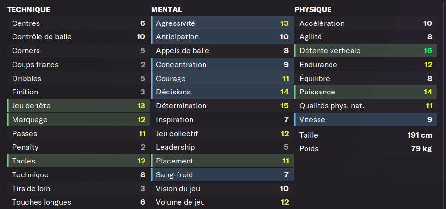446x209 pixels.
Task: Select the Taille 191 cm entry
Action: pyautogui.click(x=366, y=135)
